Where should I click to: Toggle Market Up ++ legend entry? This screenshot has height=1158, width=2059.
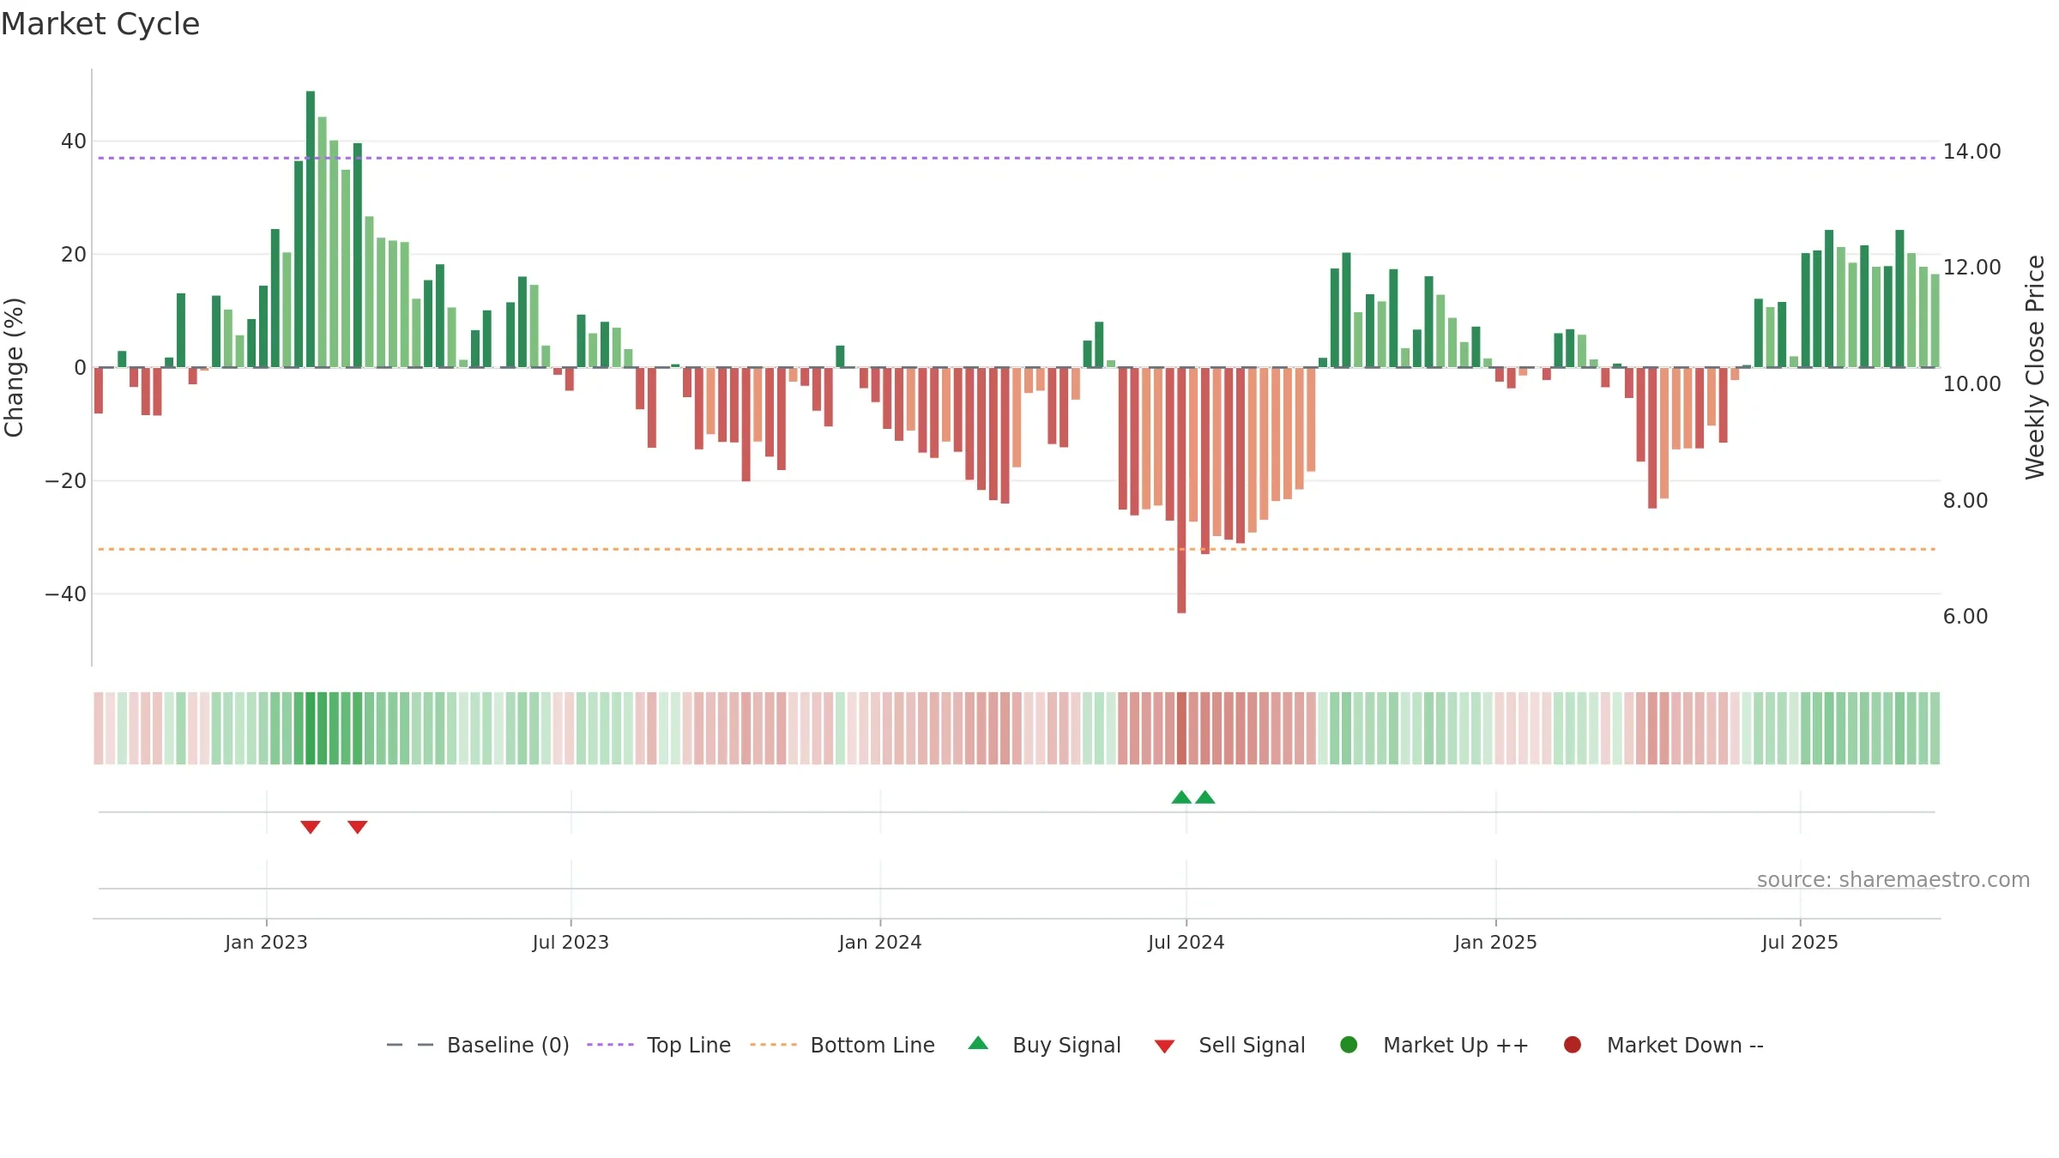pyautogui.click(x=1434, y=1045)
